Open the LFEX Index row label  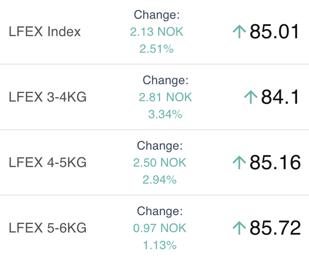point(45,31)
